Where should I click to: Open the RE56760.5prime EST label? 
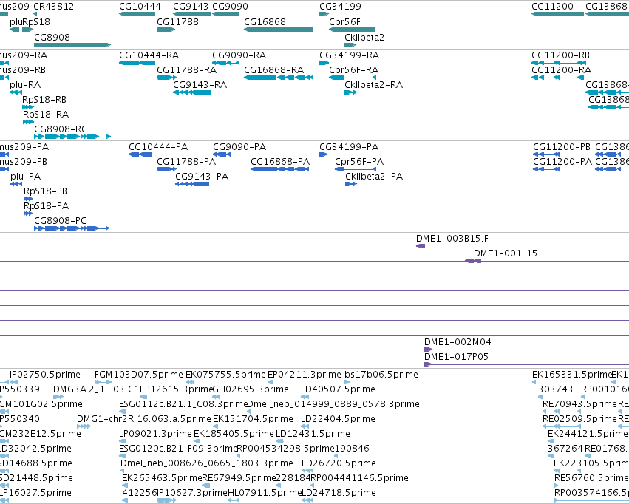tap(591, 478)
